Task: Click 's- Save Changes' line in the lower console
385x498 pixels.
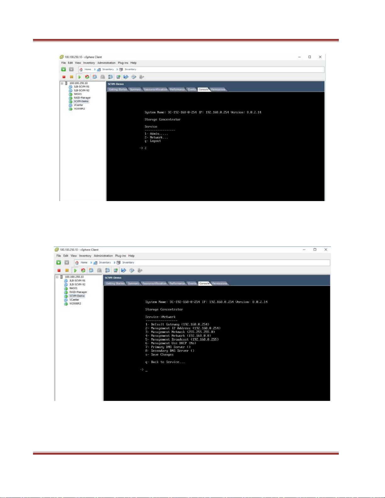Action: (159, 355)
